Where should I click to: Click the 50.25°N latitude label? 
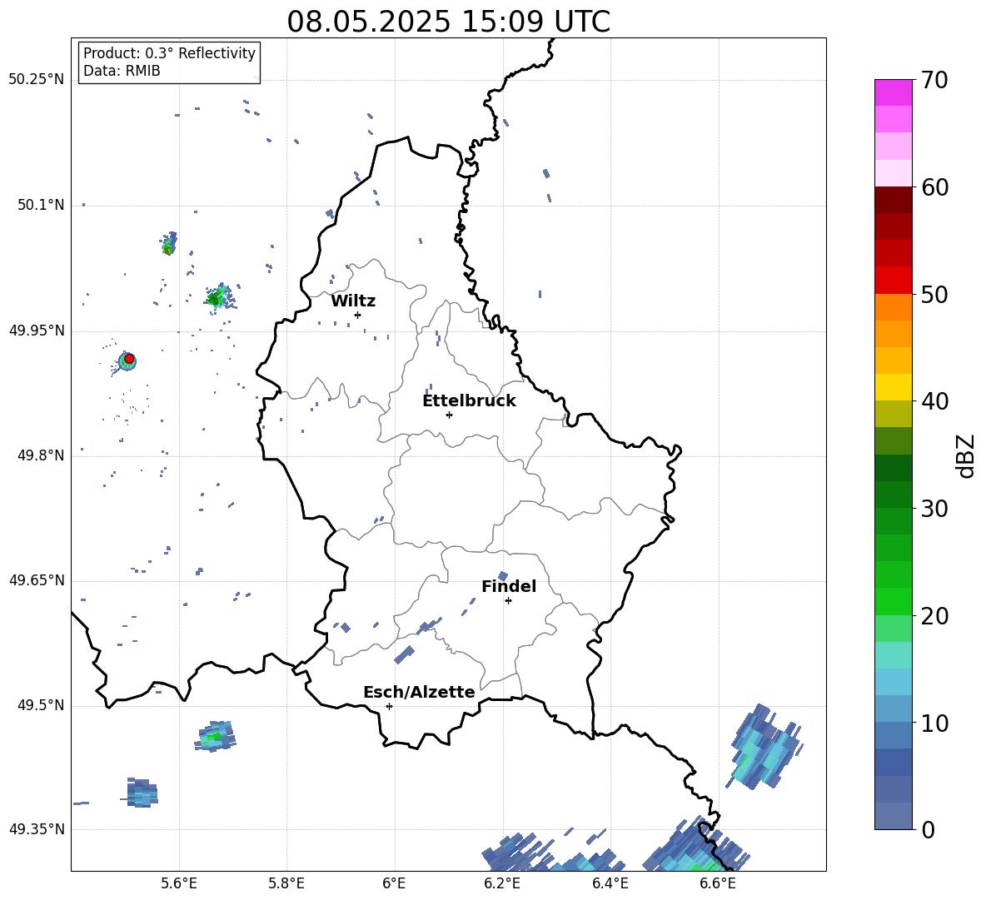tap(37, 80)
